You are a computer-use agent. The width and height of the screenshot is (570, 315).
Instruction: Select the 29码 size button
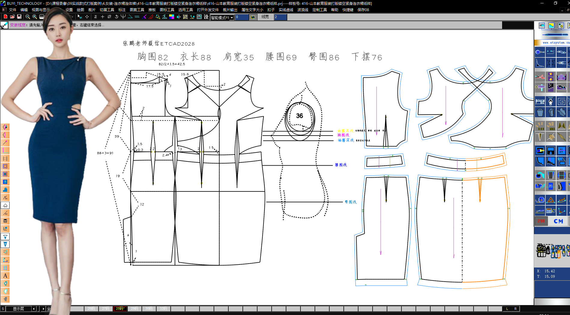coord(134,309)
